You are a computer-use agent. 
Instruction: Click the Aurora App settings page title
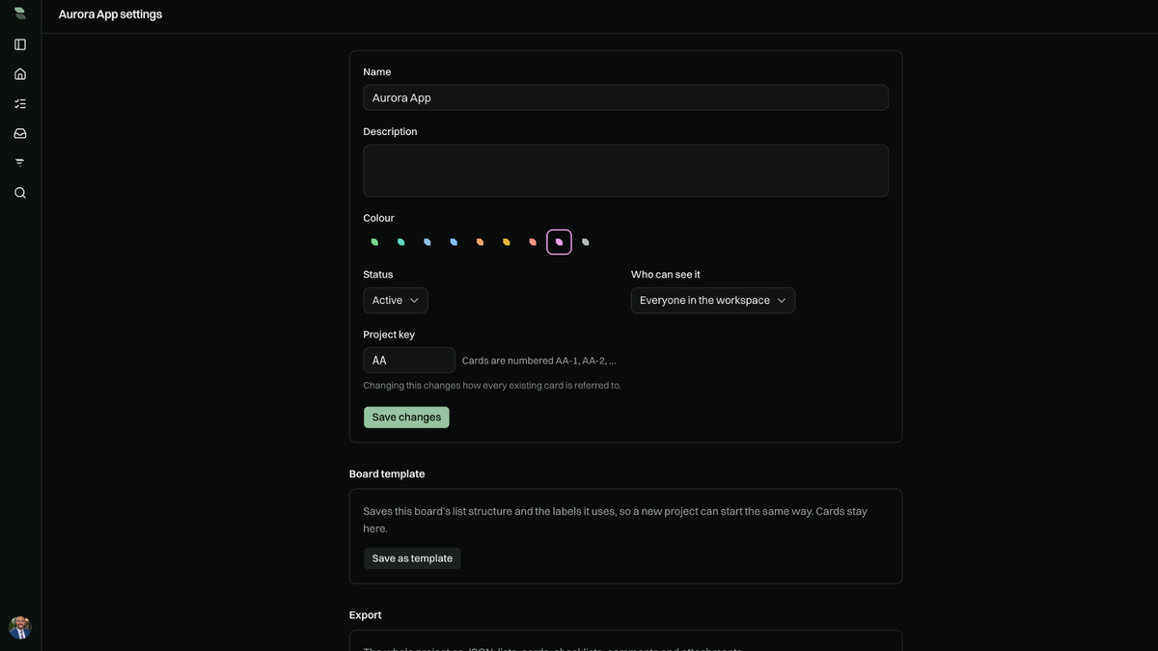[x=110, y=14]
